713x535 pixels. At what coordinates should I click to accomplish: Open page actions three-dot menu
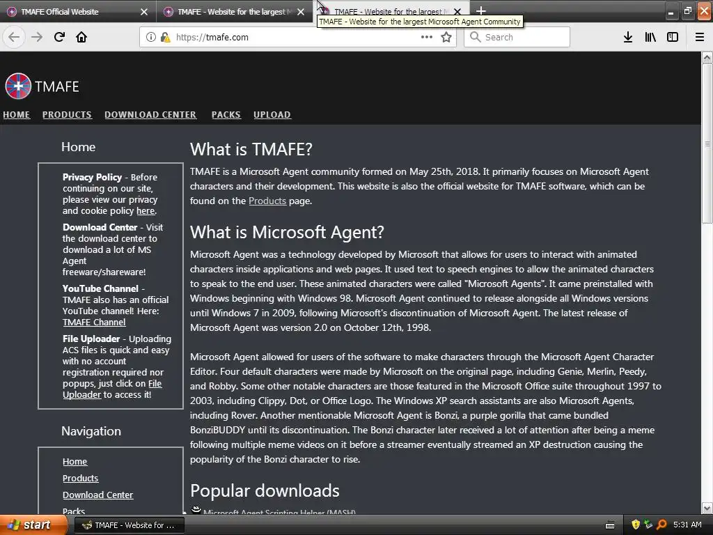click(x=427, y=38)
